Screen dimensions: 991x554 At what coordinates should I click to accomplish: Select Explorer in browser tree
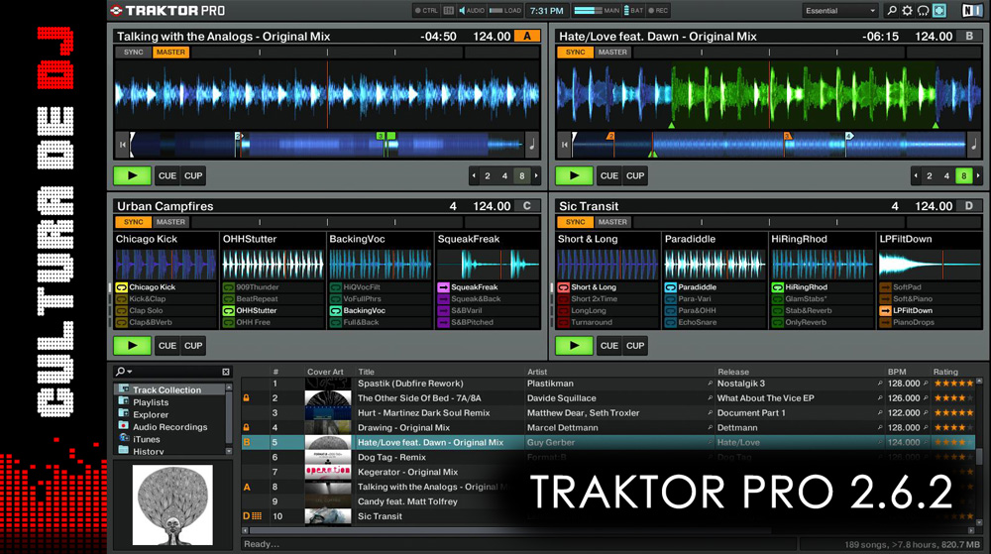coord(151,415)
